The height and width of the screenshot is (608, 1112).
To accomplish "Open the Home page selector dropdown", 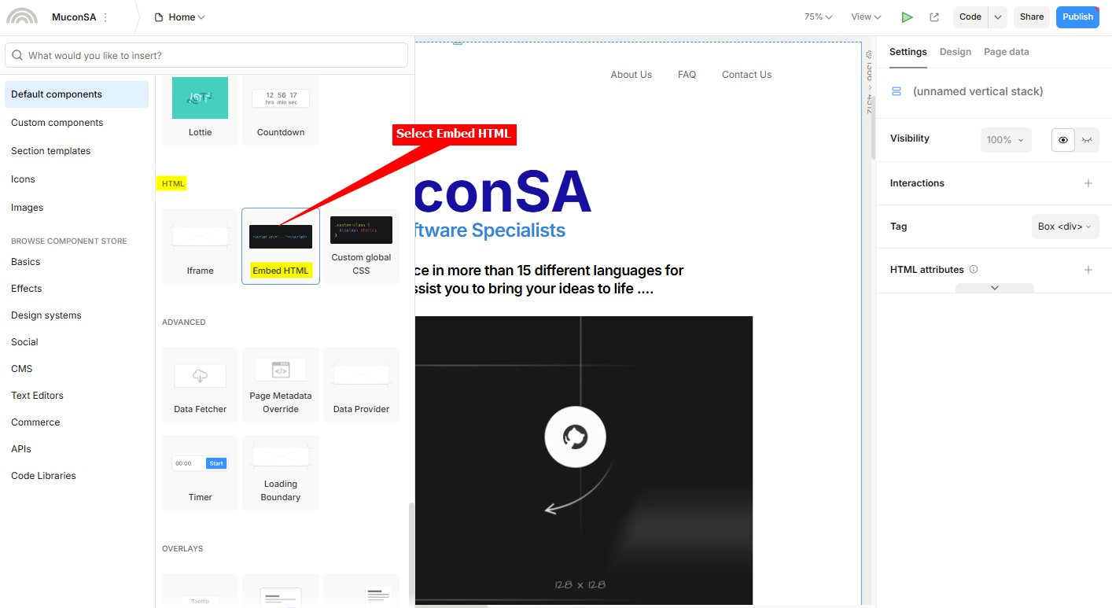I will (180, 17).
